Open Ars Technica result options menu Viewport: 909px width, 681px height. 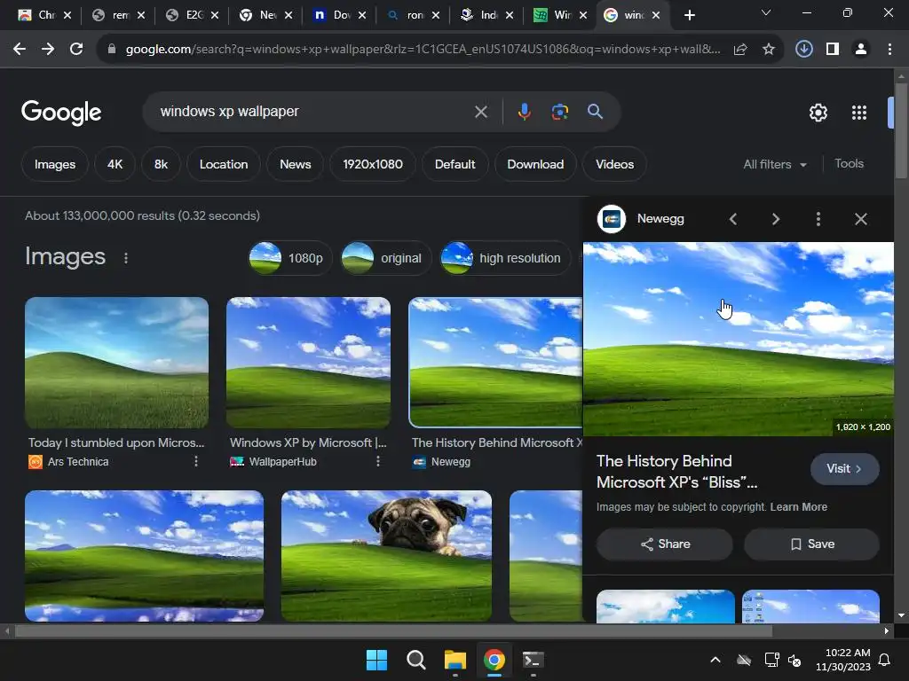pyautogui.click(x=196, y=461)
